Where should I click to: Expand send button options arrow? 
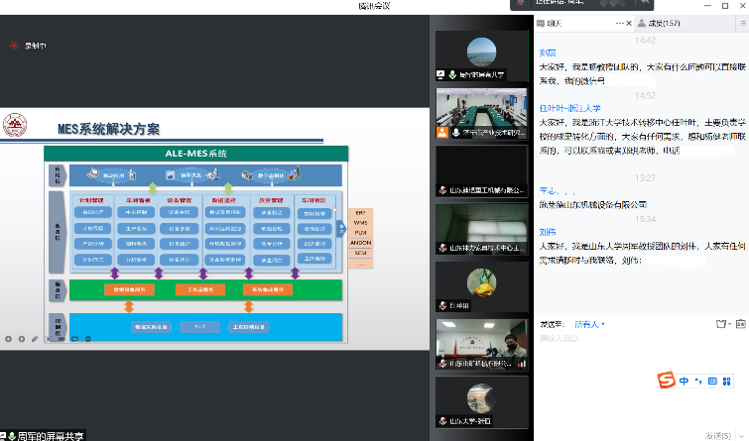(742, 434)
